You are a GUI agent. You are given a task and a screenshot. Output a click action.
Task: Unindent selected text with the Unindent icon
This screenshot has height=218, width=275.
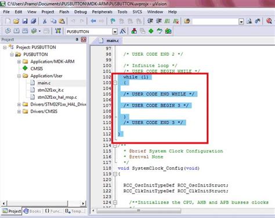(159, 21)
